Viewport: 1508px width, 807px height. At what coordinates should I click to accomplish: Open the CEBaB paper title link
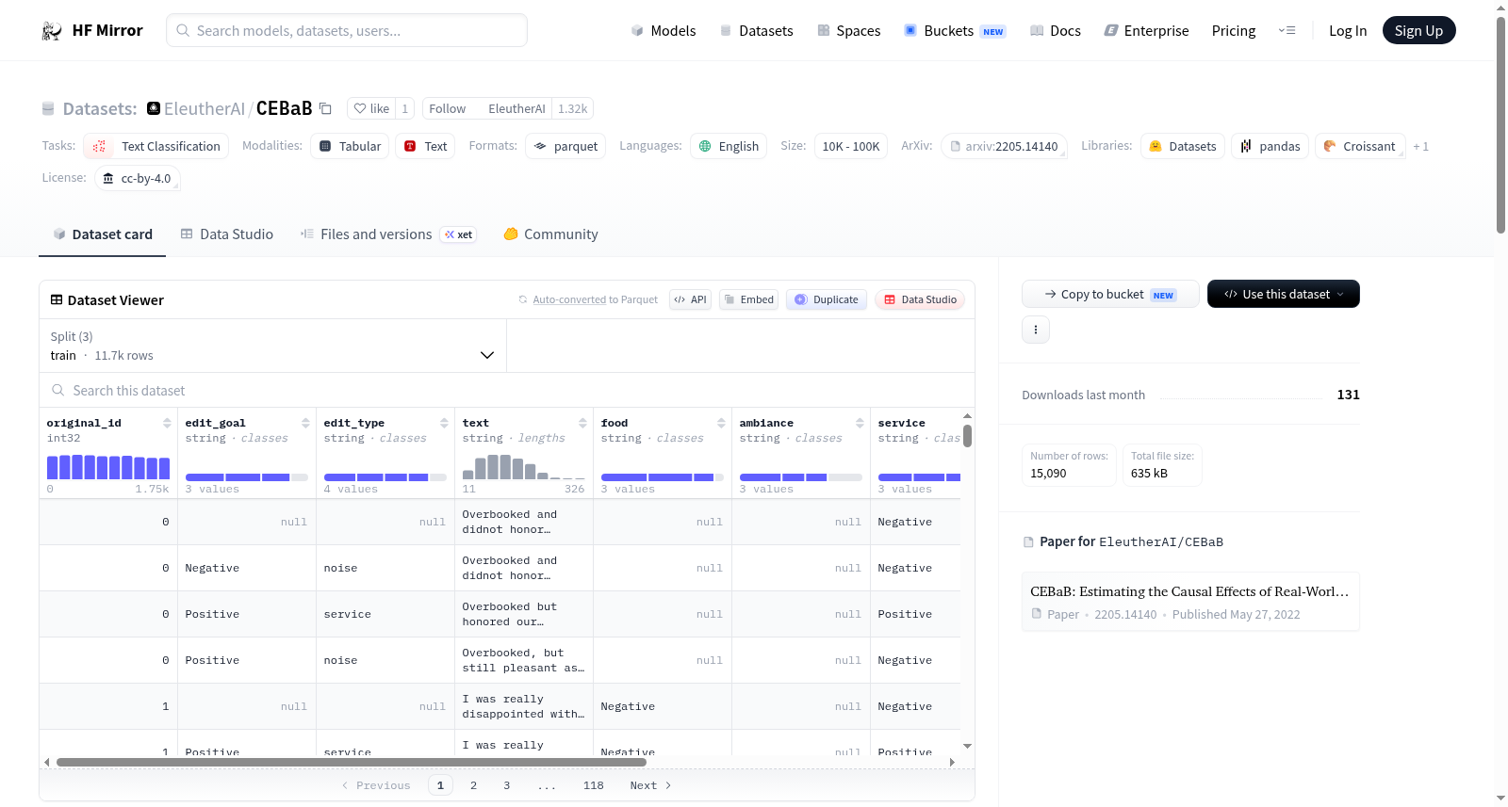tap(1189, 591)
